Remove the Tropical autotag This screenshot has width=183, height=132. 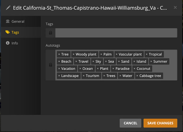[x=147, y=54]
